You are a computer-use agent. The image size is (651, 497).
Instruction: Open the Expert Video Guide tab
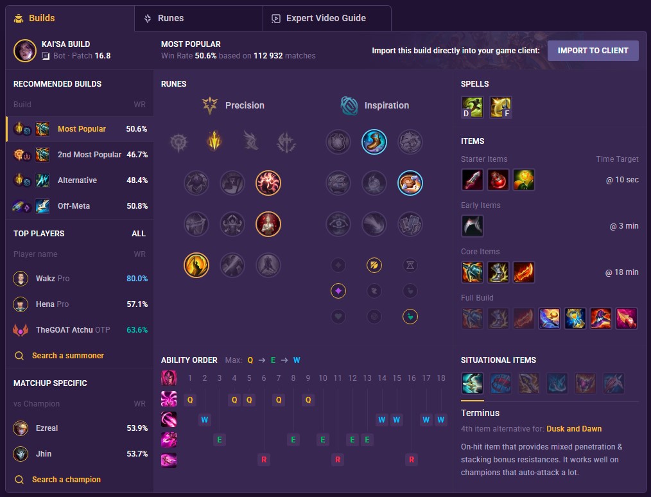click(327, 18)
